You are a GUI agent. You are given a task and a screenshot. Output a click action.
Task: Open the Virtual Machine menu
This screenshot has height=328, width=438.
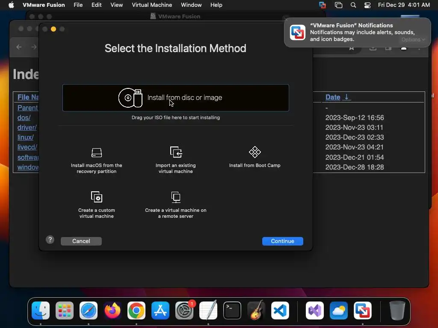[152, 5]
